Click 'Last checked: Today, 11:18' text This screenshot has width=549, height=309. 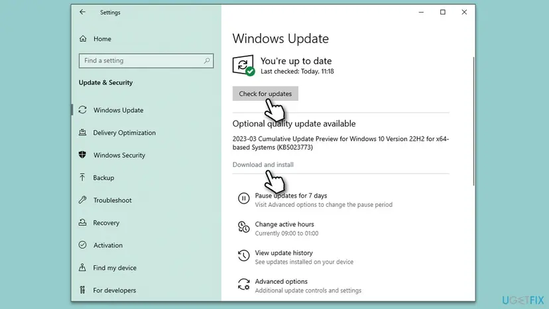[x=297, y=71]
